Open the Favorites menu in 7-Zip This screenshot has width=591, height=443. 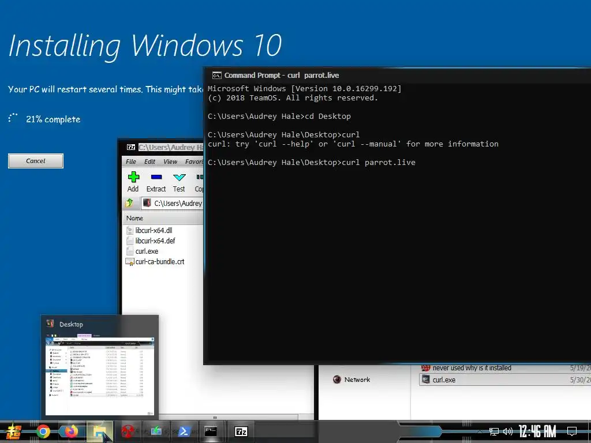tap(194, 162)
